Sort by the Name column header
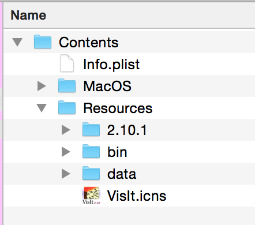 (x=129, y=15)
